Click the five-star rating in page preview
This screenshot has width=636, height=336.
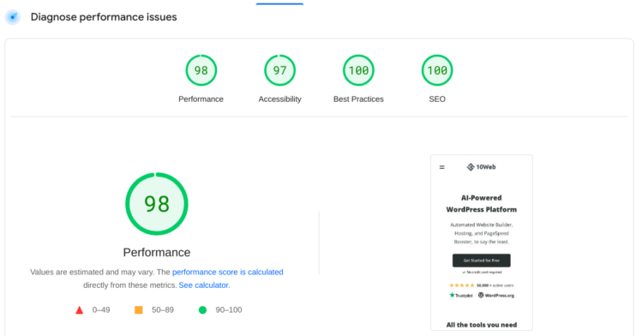pyautogui.click(x=462, y=285)
